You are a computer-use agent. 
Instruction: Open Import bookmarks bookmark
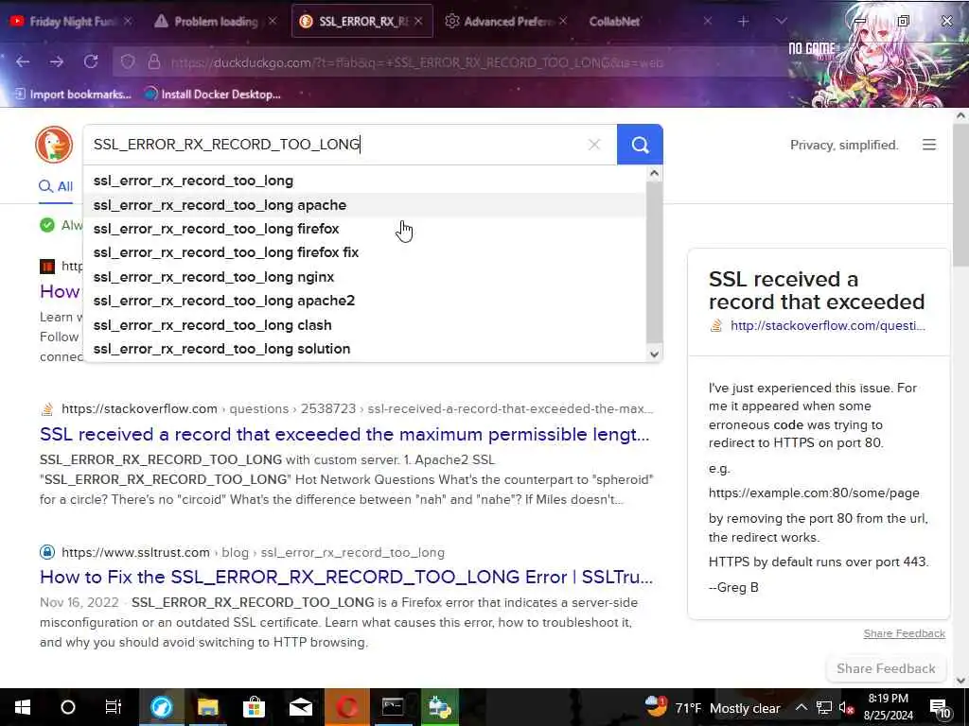tap(73, 95)
